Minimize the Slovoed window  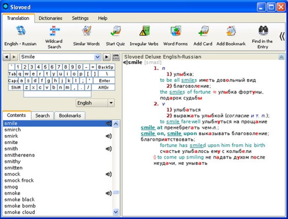[x=261, y=7]
